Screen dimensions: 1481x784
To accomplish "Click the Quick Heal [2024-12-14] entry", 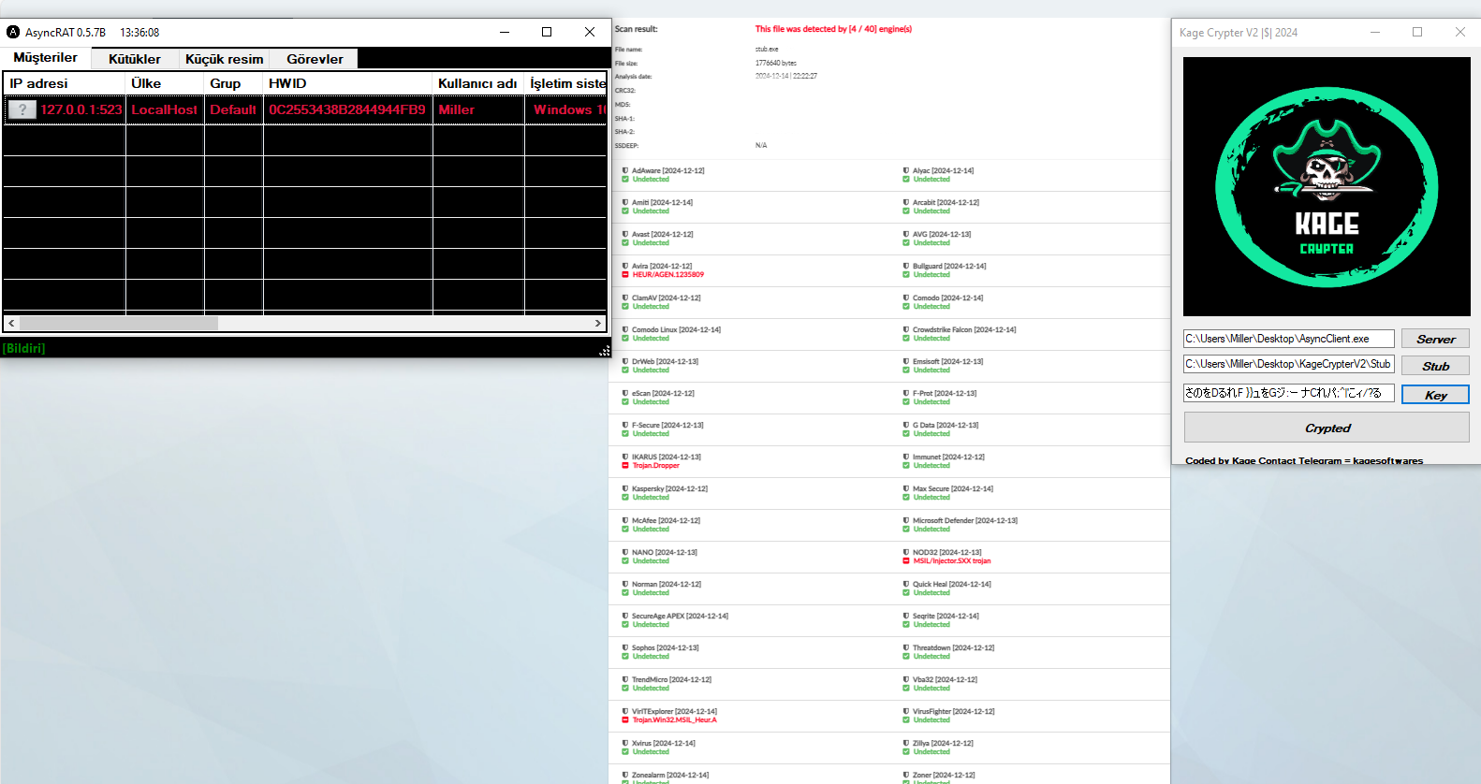I will click(952, 584).
